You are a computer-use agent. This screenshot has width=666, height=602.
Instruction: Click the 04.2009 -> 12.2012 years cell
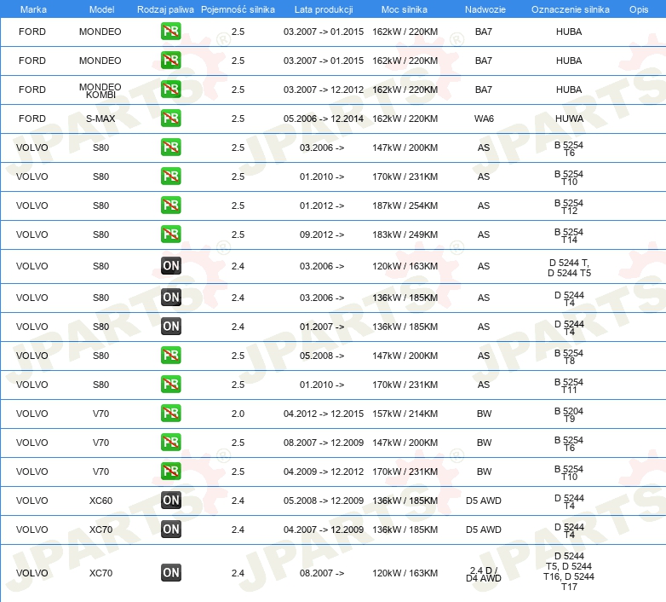coord(324,471)
